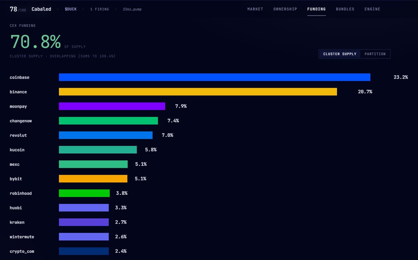Click the moonpay row label

click(18, 106)
